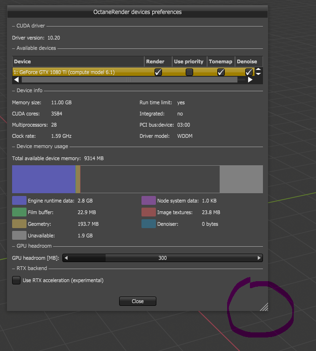Click the GPU headroom [MB] label
Screen dimensions: 316x351
click(x=35, y=258)
